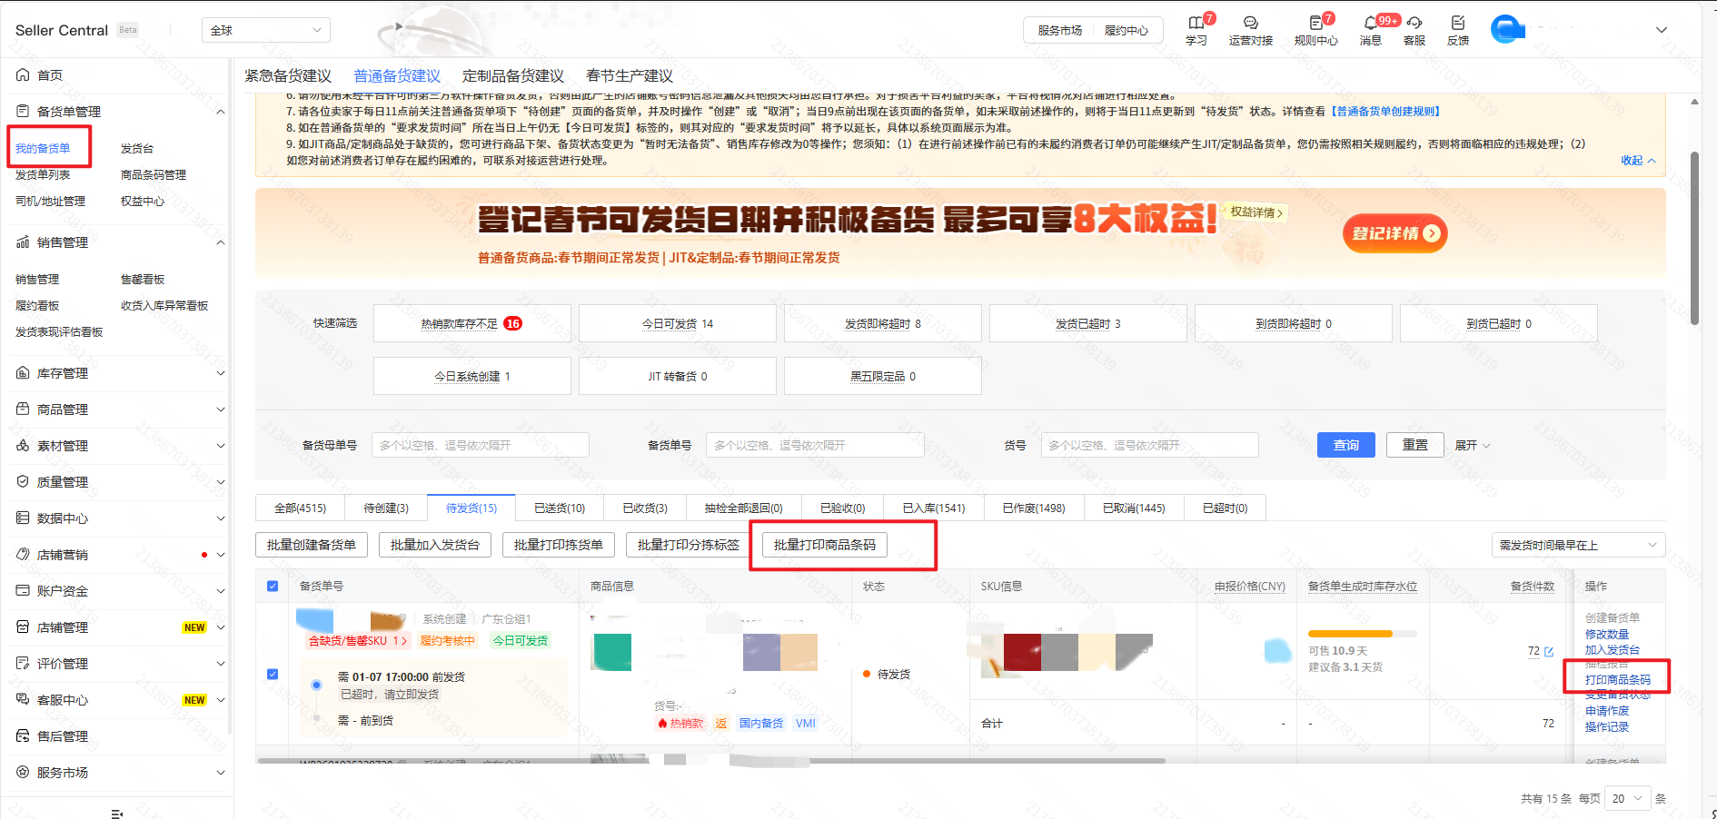This screenshot has width=1717, height=819.
Task: Click the 数据中心 sidebar icon
Action: click(23, 518)
